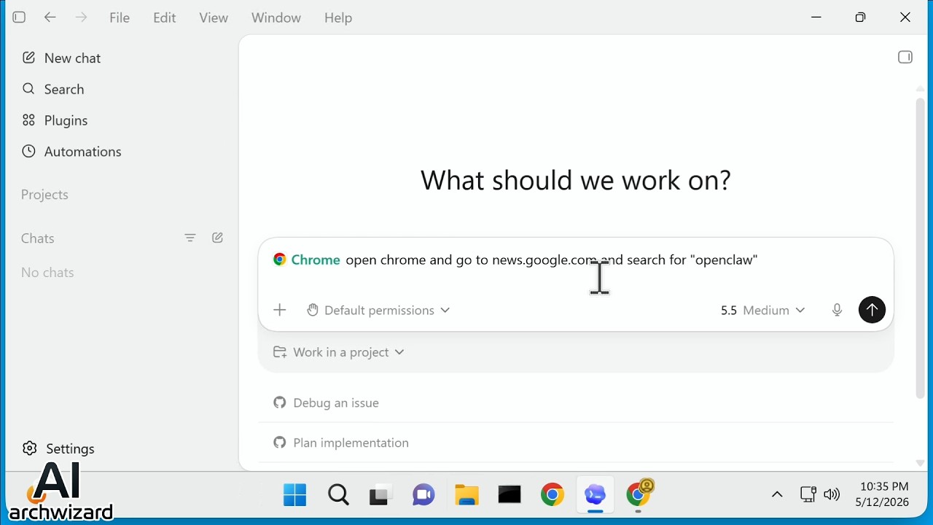Open the Chrome profile window on the taskbar
Screen dimensions: 933x525
pos(639,494)
